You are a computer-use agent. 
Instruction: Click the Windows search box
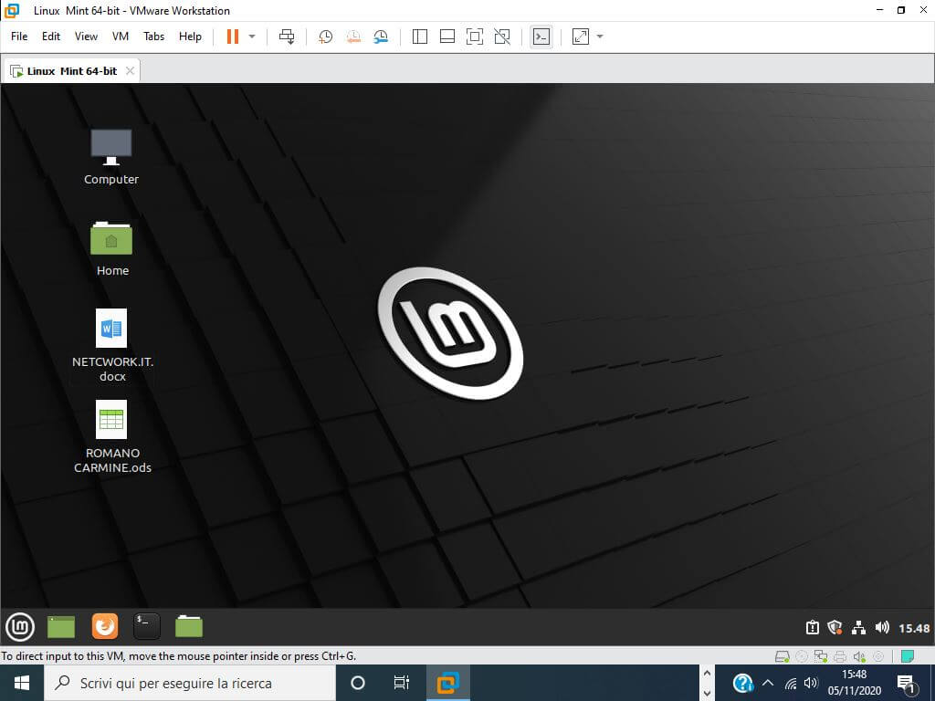(x=190, y=683)
